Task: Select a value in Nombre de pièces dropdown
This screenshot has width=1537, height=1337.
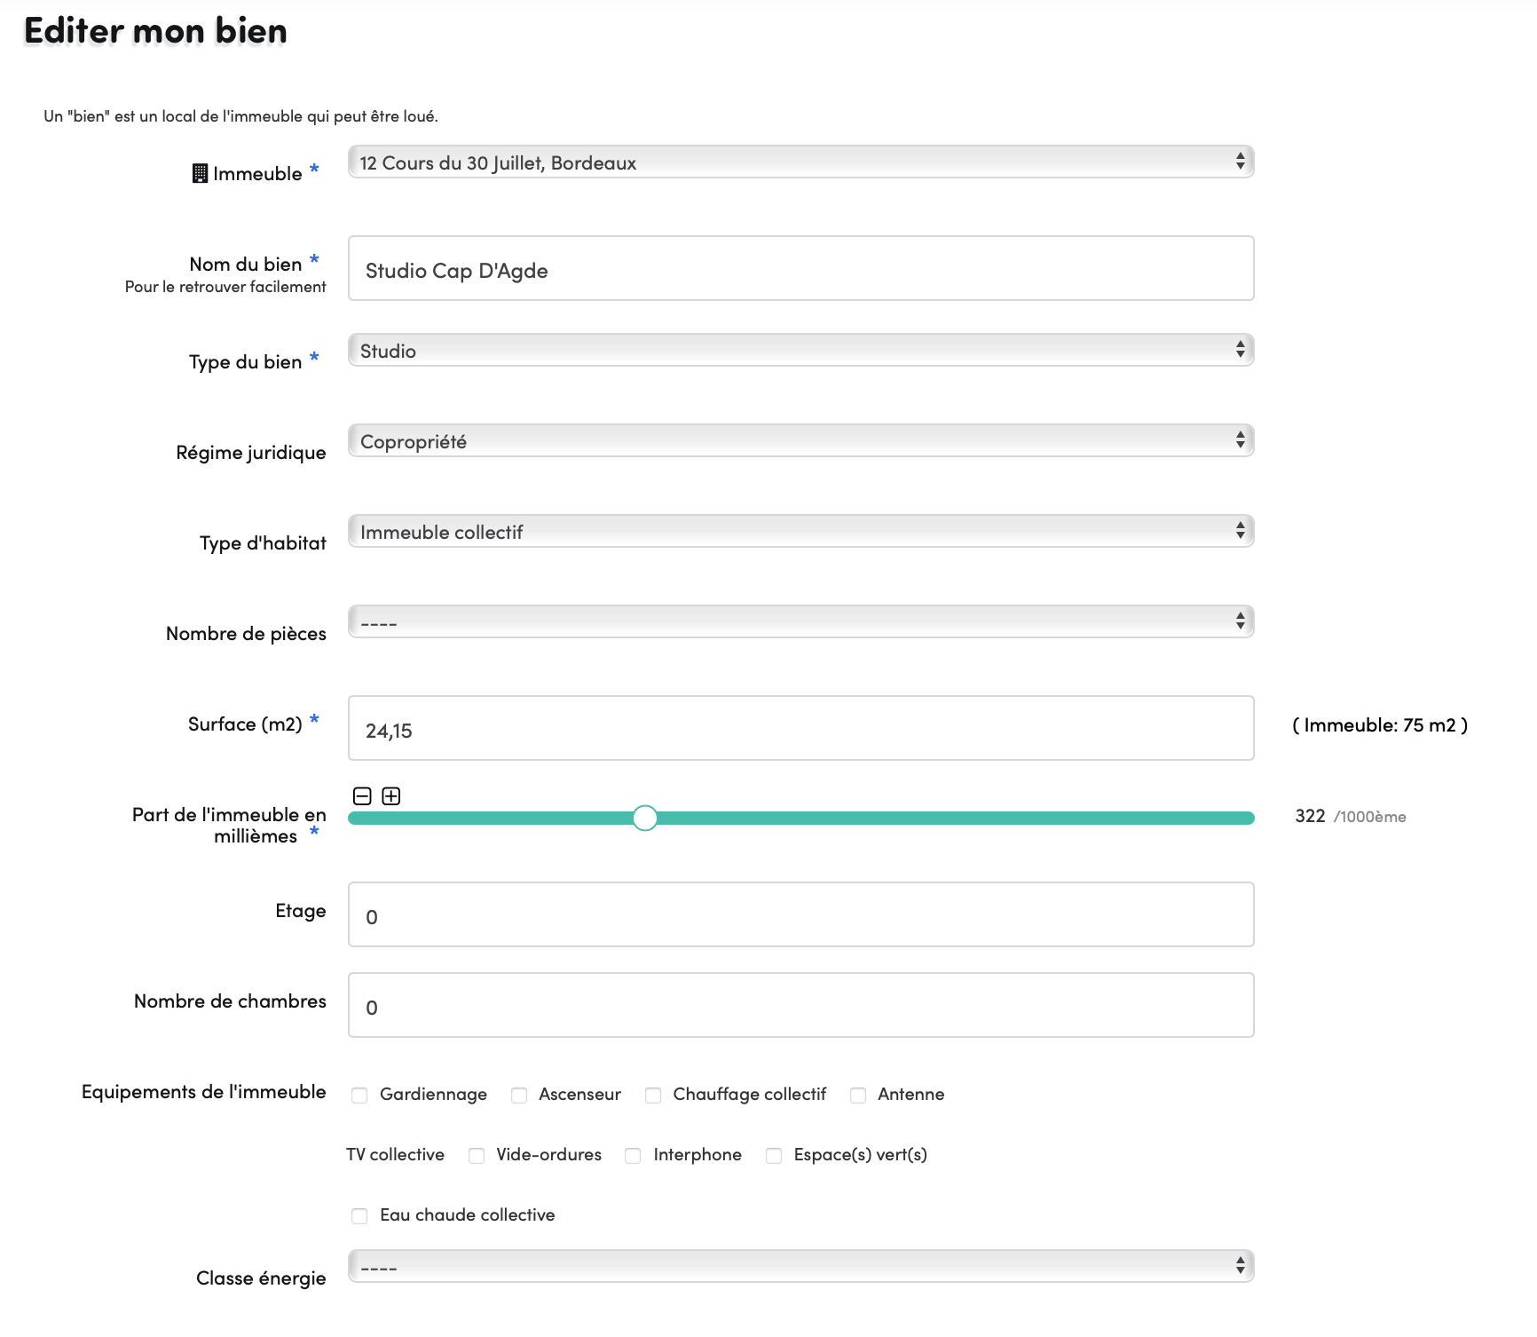Action: point(800,622)
